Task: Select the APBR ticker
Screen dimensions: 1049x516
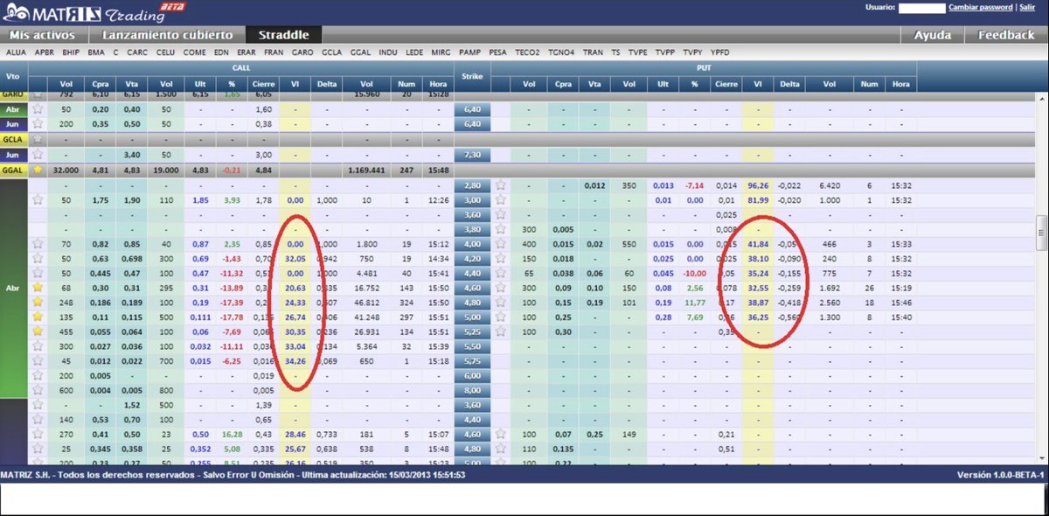Action: 44,52
